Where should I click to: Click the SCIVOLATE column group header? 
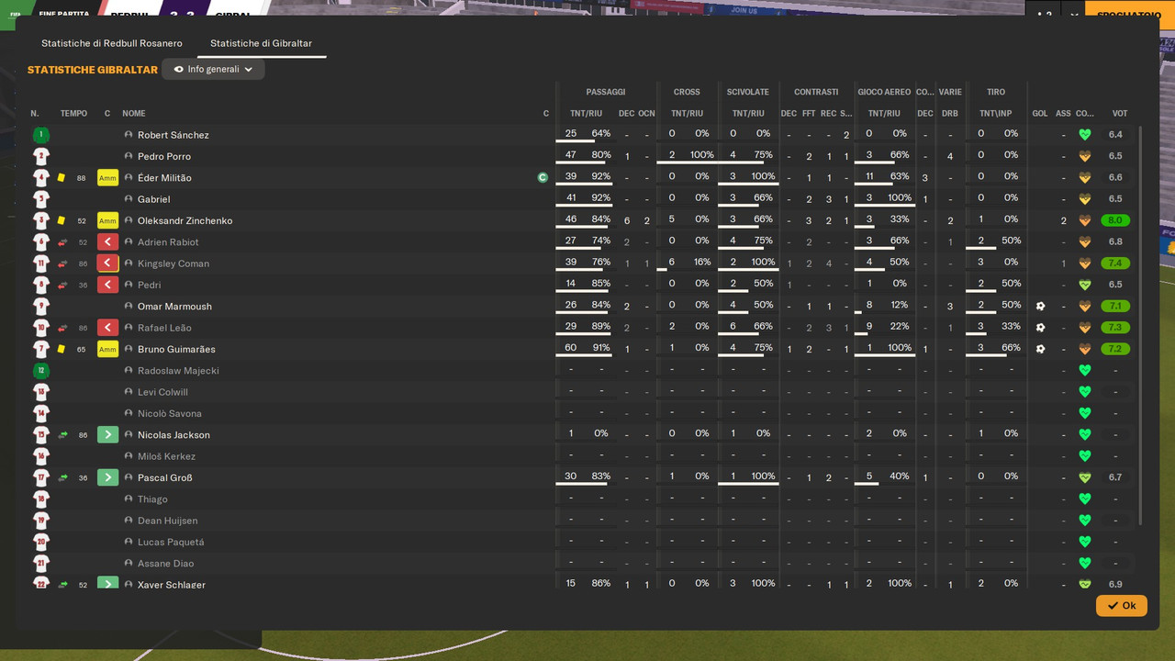pyautogui.click(x=748, y=92)
